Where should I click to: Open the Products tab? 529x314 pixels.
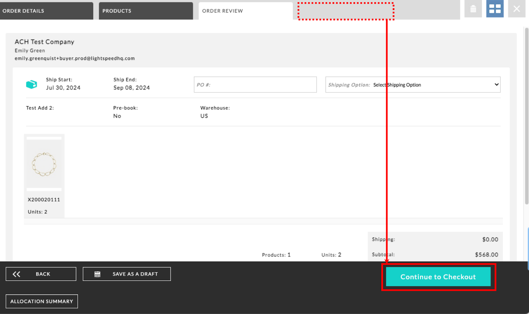click(x=145, y=11)
